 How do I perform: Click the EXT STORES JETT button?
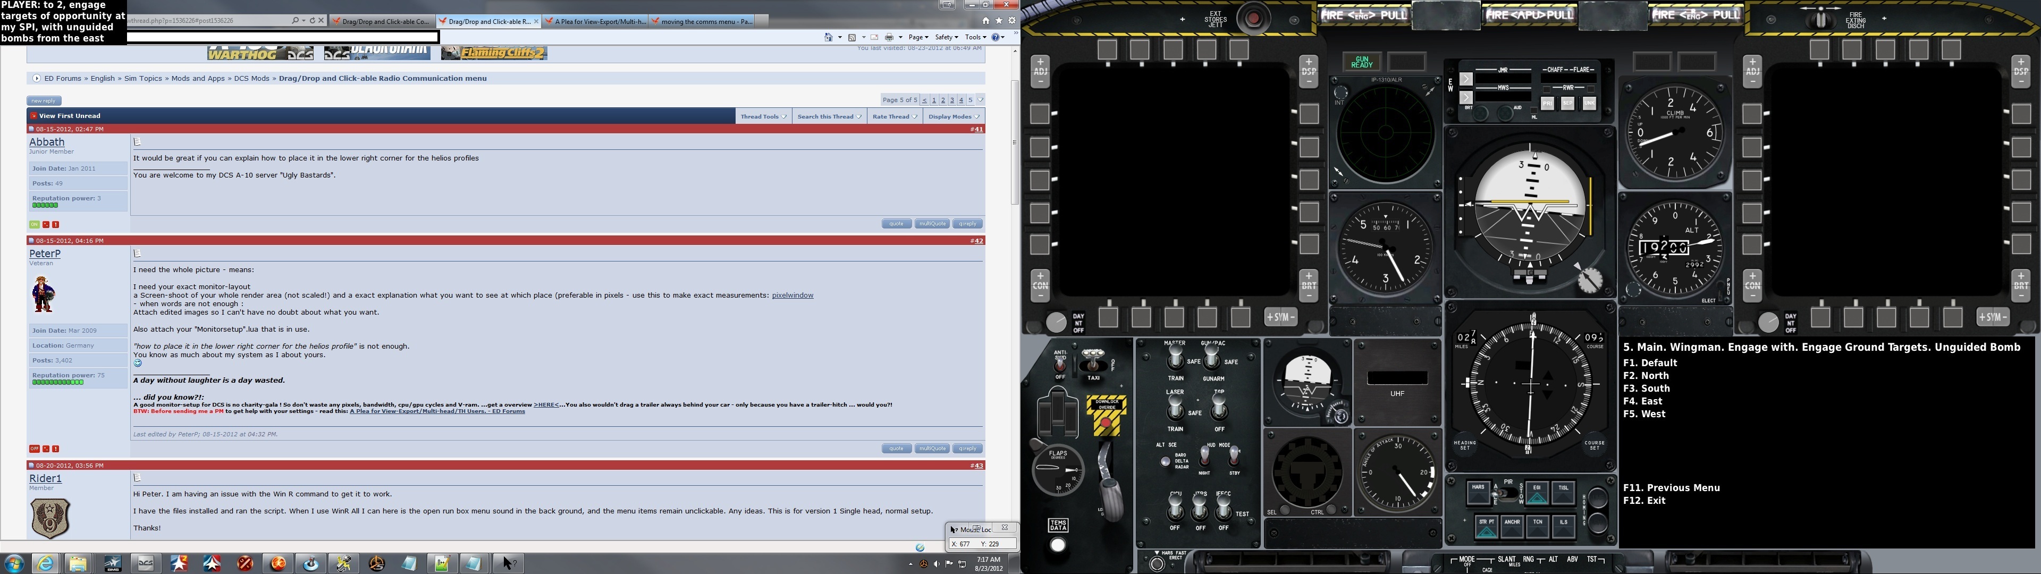pyautogui.click(x=1253, y=19)
